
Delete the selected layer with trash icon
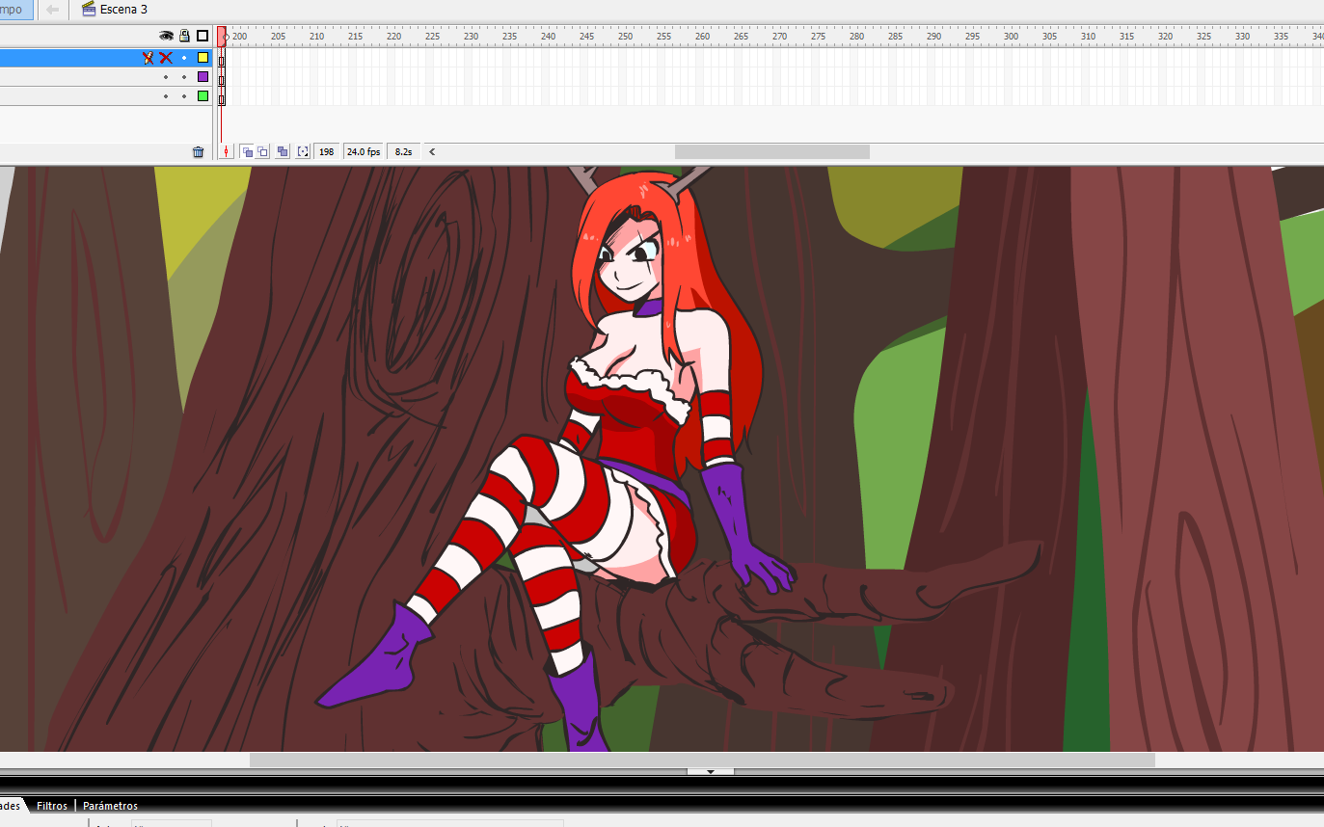(199, 151)
